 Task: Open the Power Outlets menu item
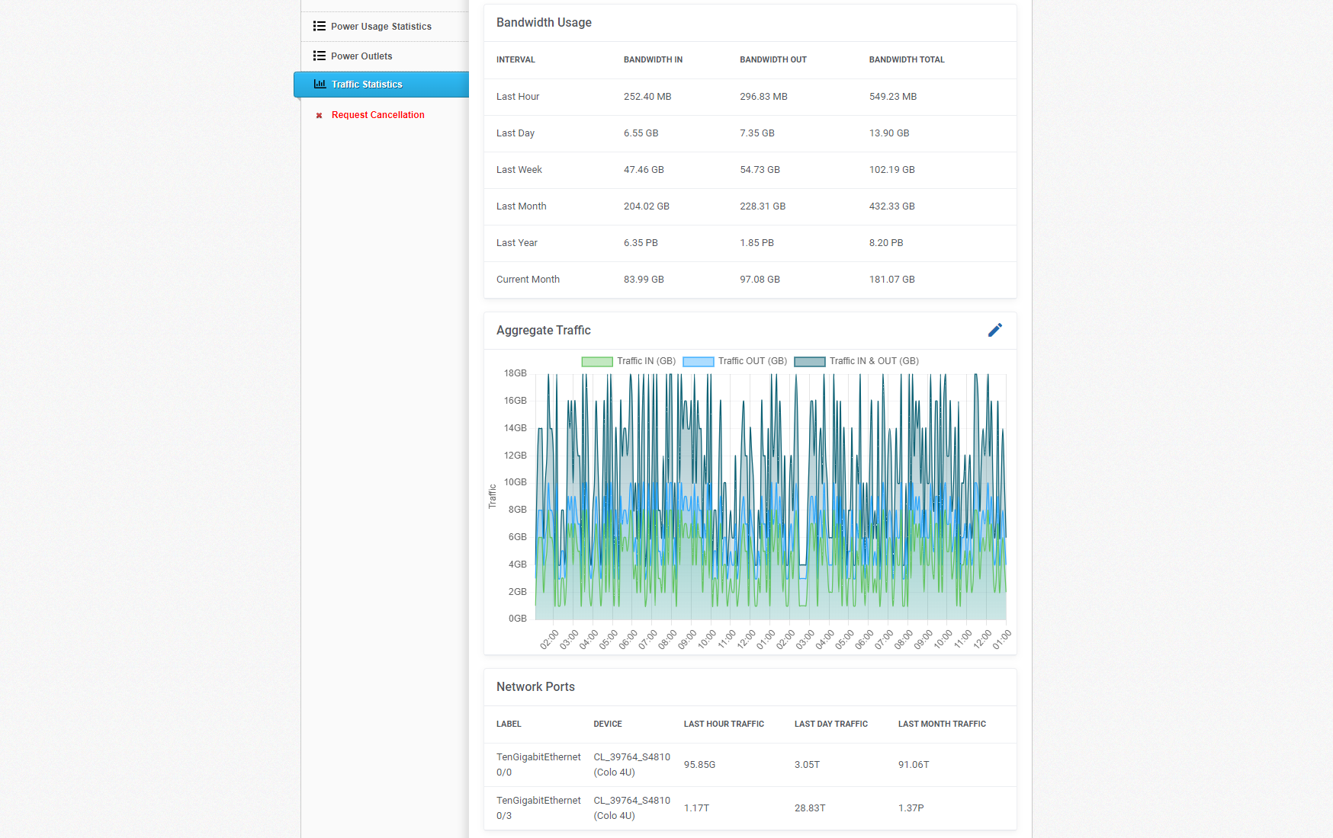tap(361, 56)
